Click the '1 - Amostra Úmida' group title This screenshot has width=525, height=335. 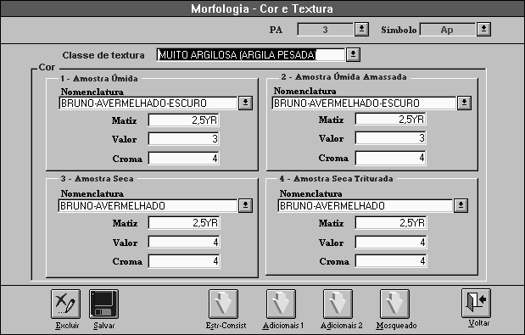click(99, 79)
